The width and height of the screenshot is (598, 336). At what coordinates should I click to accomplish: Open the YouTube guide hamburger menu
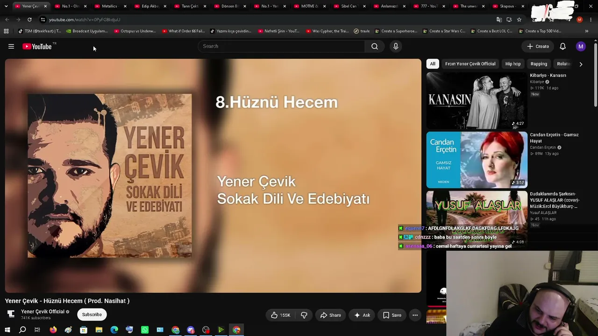(11, 46)
